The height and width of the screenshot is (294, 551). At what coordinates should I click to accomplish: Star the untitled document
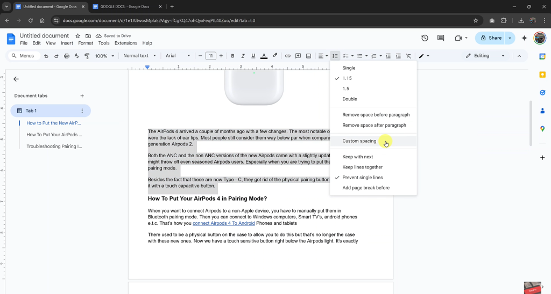click(x=77, y=36)
